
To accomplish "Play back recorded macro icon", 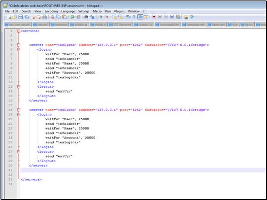I will [x=166, y=17].
